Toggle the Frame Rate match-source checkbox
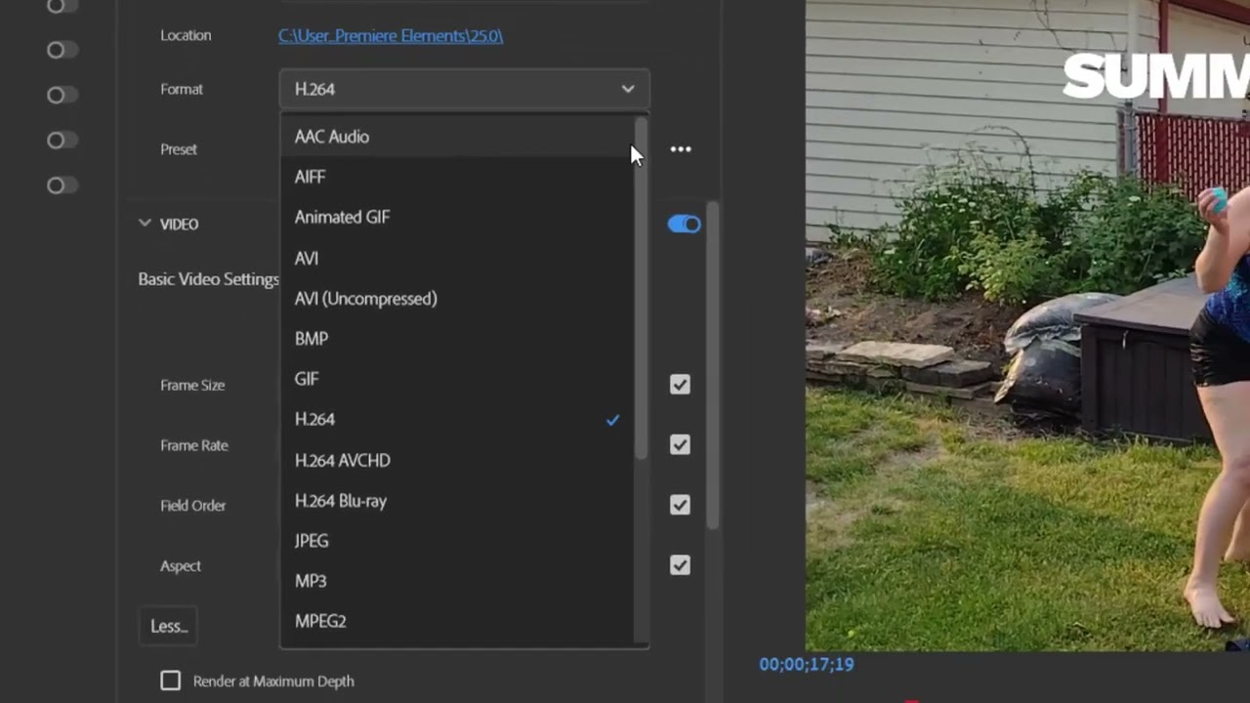 click(680, 445)
